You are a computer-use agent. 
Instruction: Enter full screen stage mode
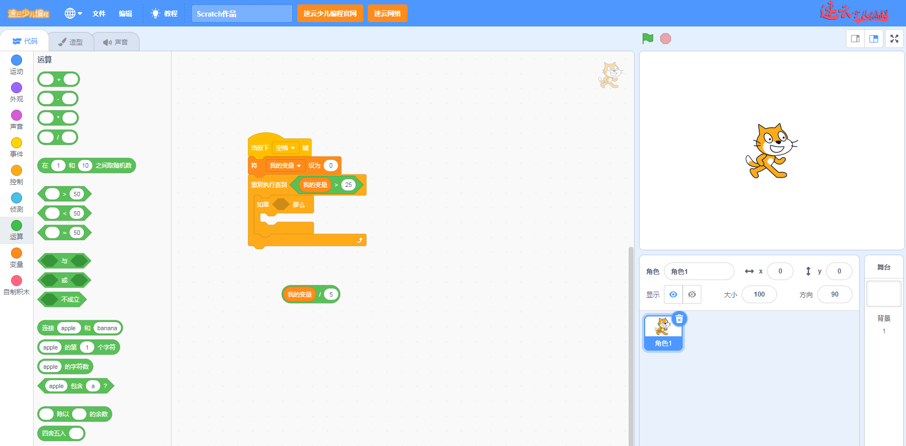coord(894,39)
